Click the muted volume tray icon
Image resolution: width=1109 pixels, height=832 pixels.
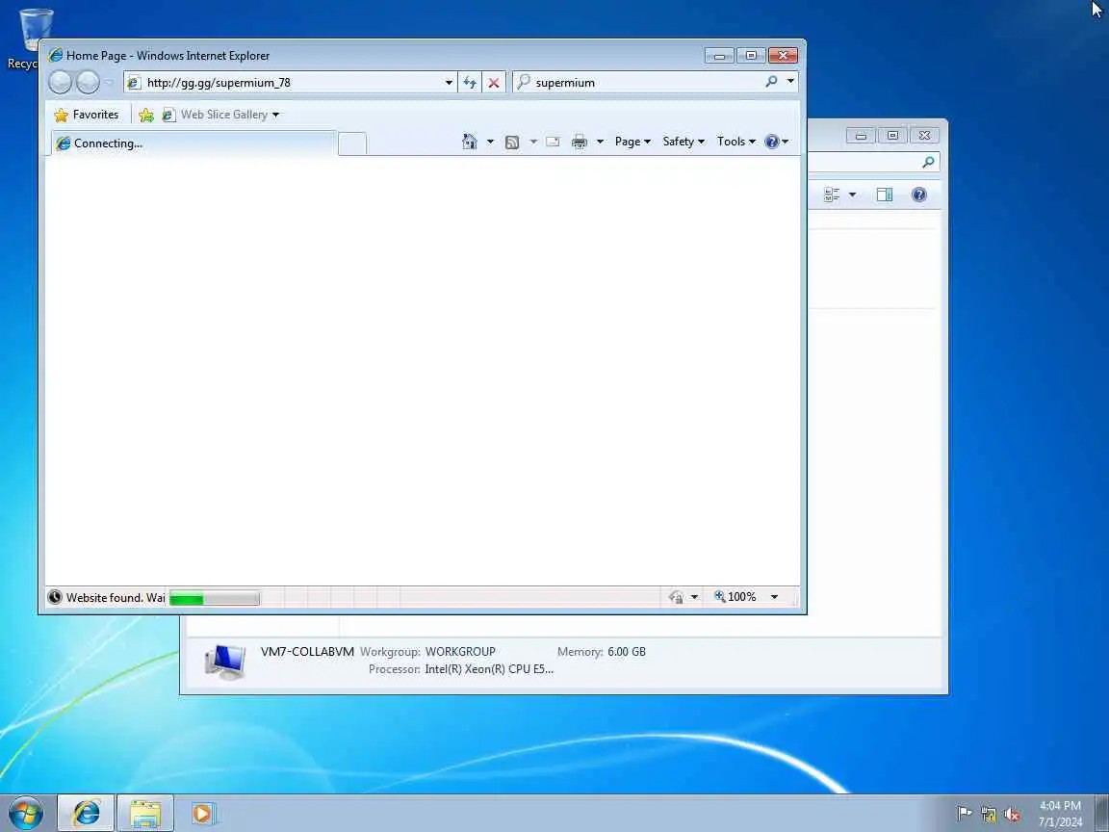coord(1012,815)
